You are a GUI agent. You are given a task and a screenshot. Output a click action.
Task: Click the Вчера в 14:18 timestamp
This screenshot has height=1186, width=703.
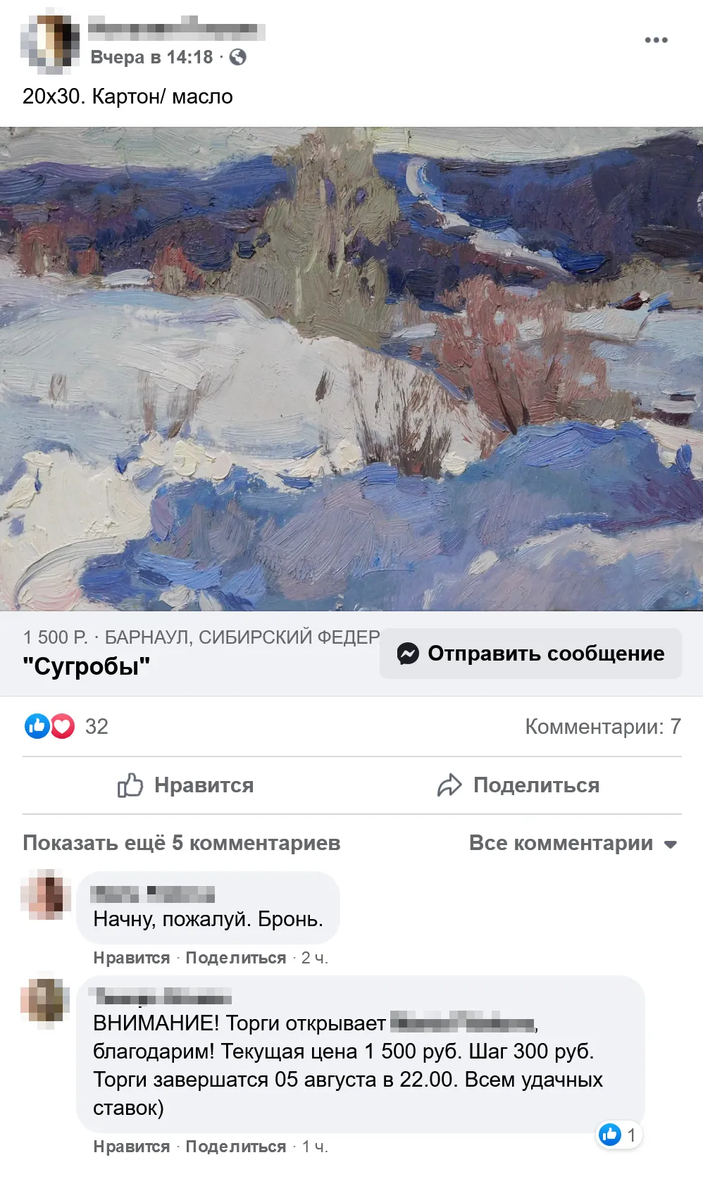click(x=151, y=57)
